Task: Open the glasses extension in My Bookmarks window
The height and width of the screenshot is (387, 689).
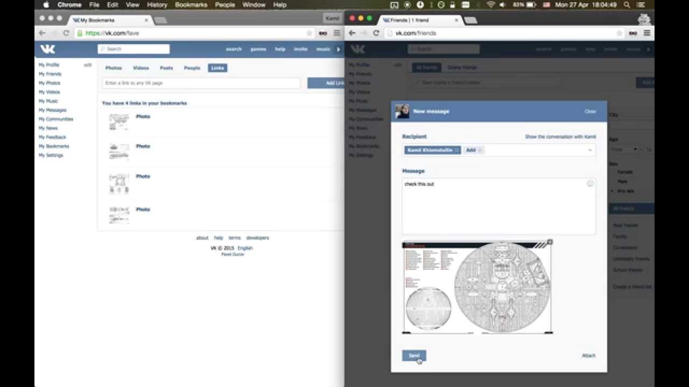Action: [323, 33]
